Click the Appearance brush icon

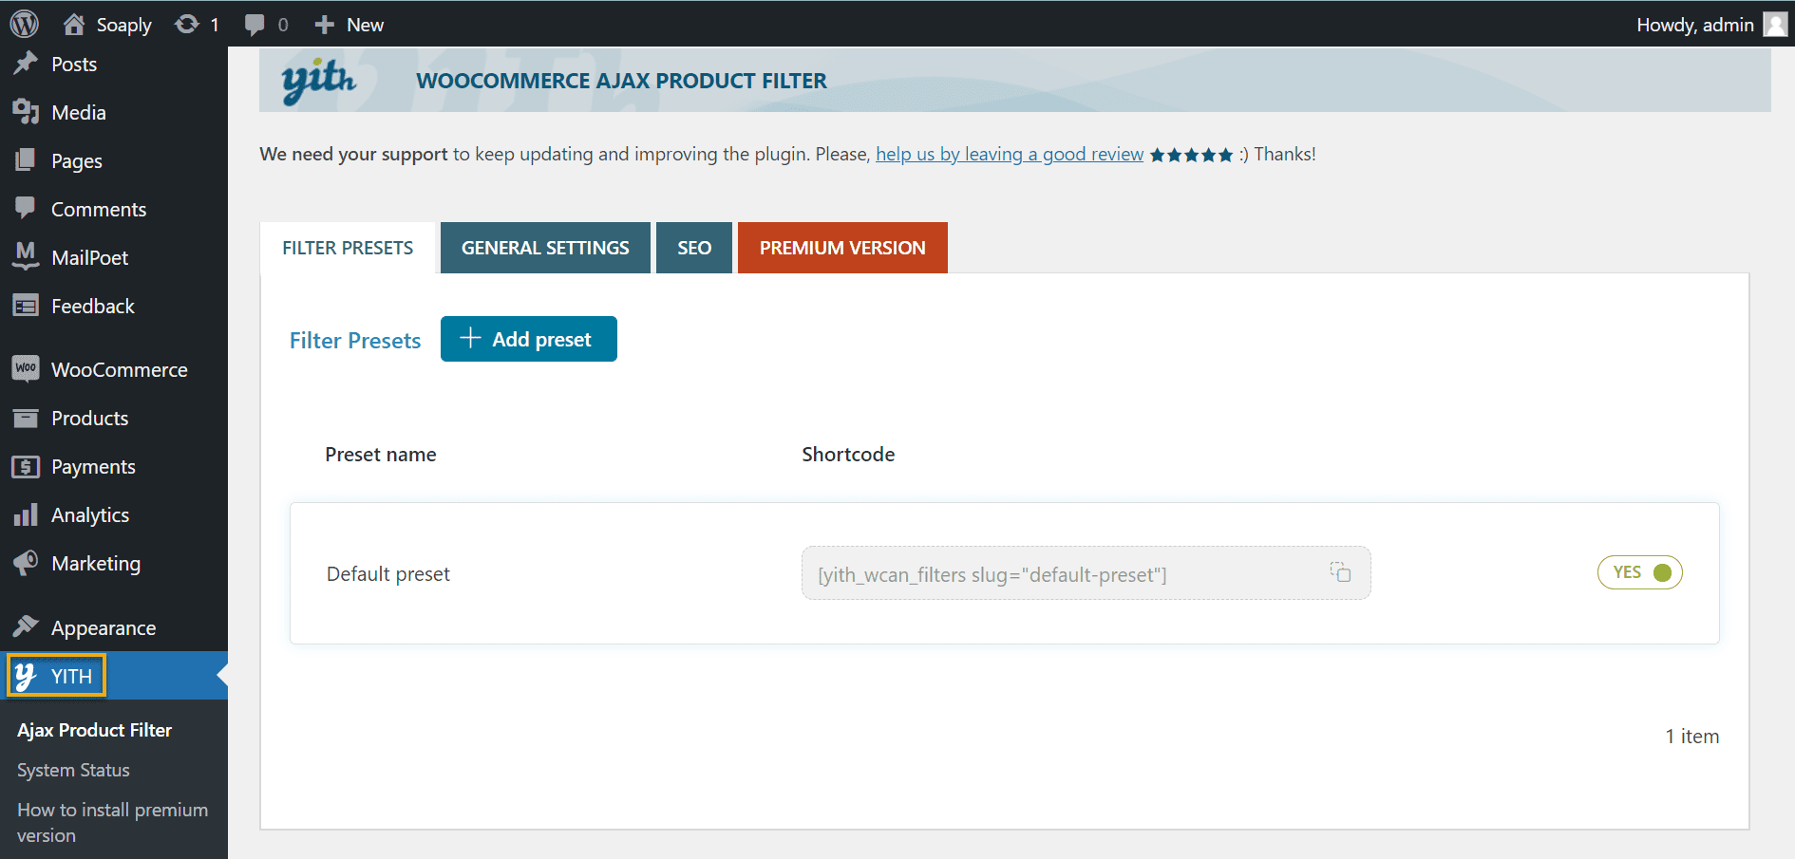click(x=26, y=626)
